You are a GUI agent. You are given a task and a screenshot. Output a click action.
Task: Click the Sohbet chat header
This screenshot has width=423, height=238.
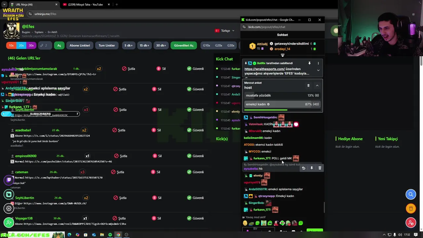[283, 35]
